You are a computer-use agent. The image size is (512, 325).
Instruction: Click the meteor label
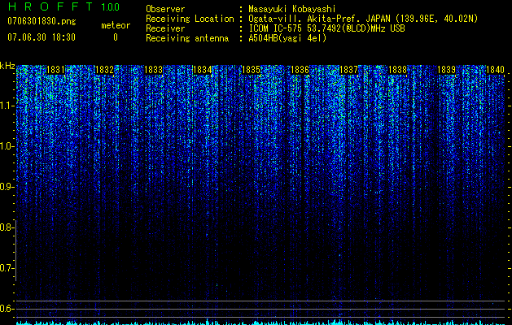click(x=116, y=25)
